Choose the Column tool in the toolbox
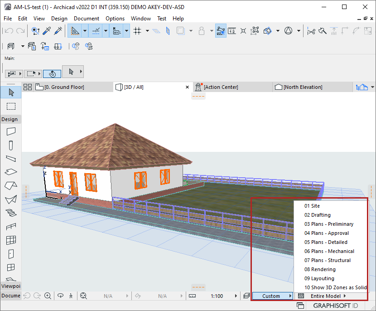376x311 pixels. tap(11, 145)
